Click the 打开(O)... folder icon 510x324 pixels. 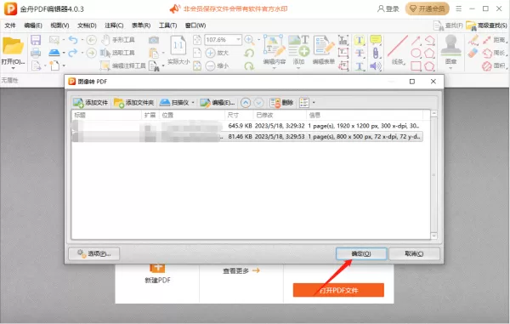tap(13, 46)
